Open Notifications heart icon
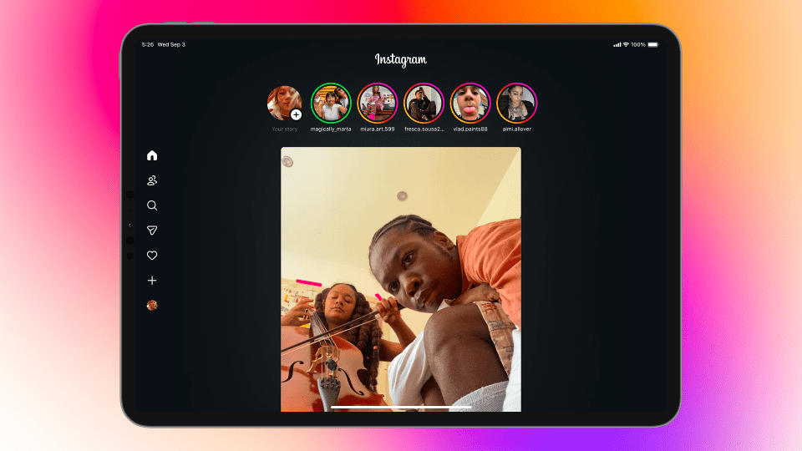The width and height of the screenshot is (802, 451). 152,256
